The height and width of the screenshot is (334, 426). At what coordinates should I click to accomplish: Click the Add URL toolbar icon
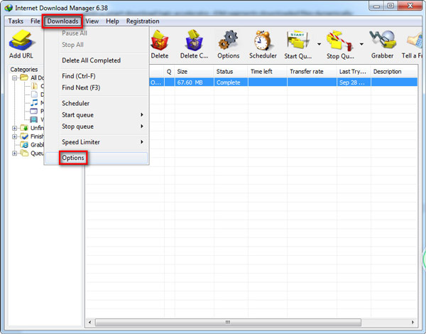click(x=21, y=41)
